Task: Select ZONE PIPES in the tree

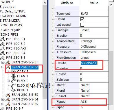Action: [x=9, y=34]
